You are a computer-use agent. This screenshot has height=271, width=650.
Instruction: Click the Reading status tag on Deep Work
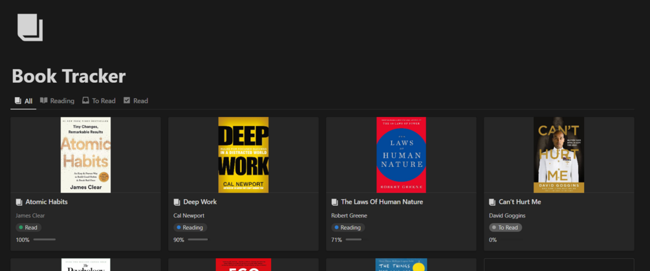[190, 228]
